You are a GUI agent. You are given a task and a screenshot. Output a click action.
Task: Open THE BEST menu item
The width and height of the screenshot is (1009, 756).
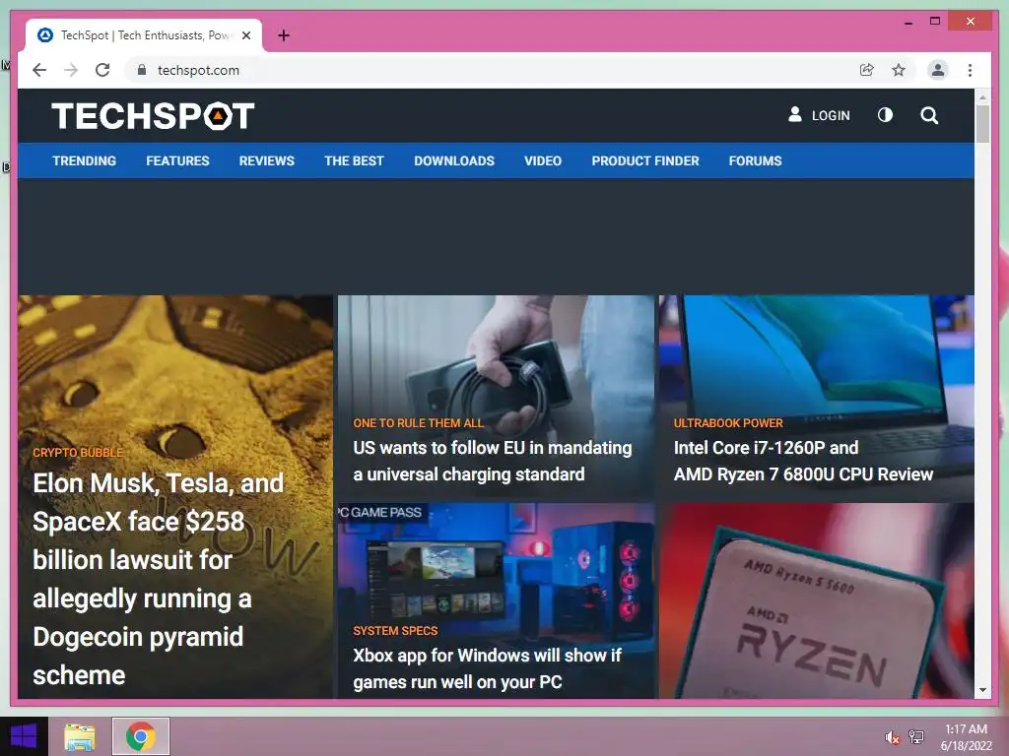tap(354, 160)
